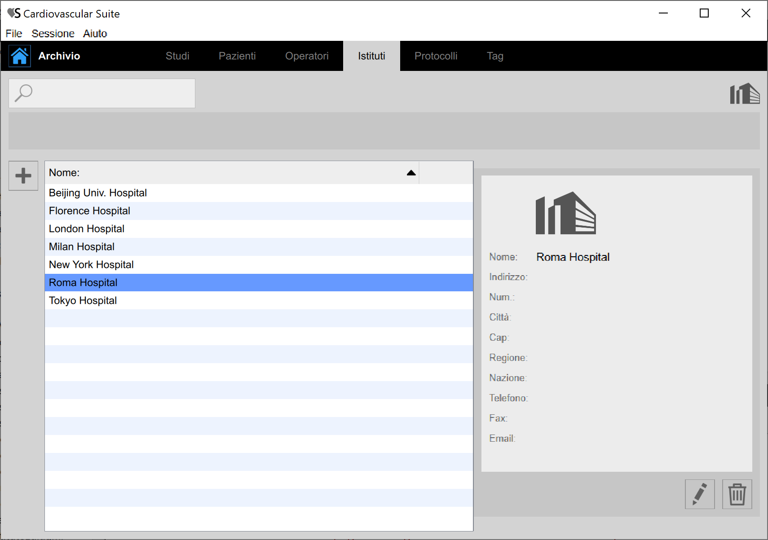This screenshot has width=768, height=540.
Task: Open the File menu
Action: tap(14, 34)
